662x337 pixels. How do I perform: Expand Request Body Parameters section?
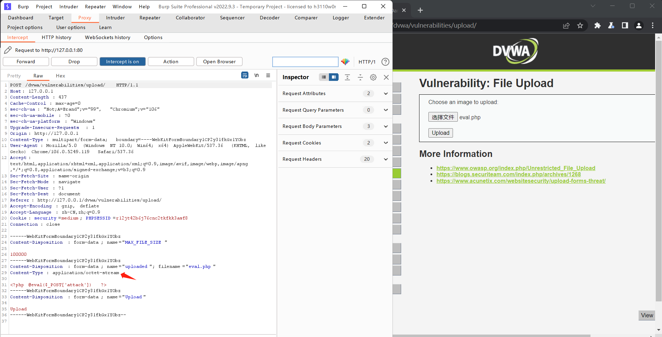click(x=335, y=126)
